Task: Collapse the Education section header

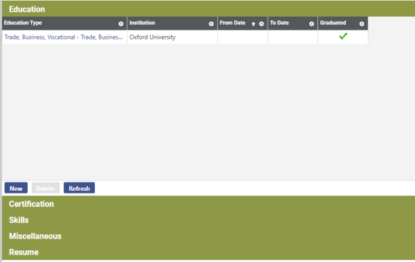Action: coord(27,9)
